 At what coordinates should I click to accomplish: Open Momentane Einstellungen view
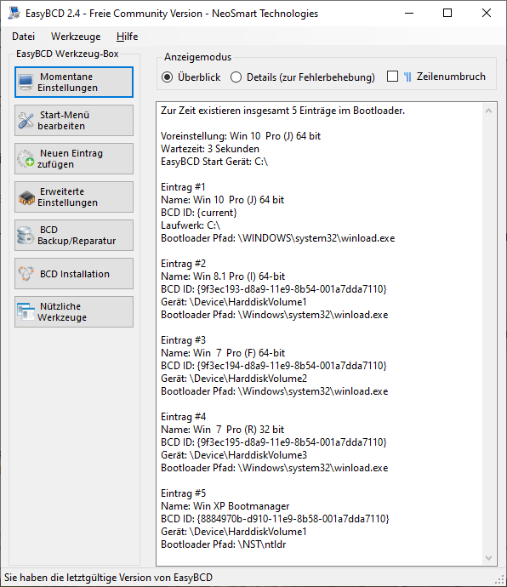(74, 82)
